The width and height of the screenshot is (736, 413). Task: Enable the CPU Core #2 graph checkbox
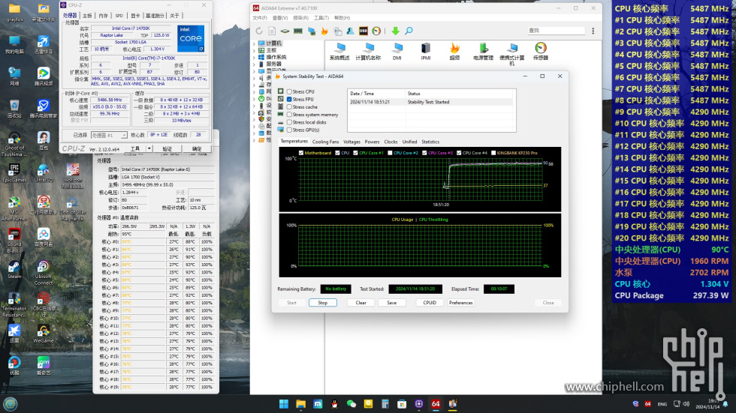390,153
